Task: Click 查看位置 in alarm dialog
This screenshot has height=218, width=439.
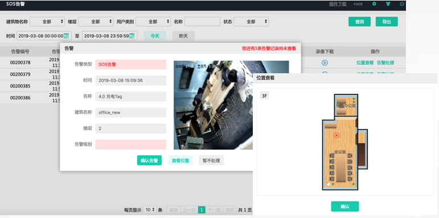Action: (x=180, y=161)
